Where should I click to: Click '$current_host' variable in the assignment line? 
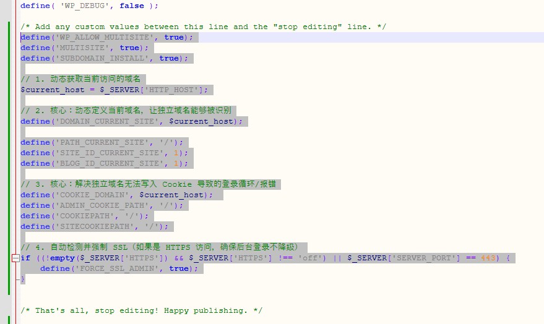click(x=53, y=90)
